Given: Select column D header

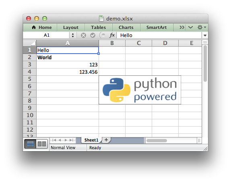Looking at the screenshot, I should (x=165, y=43).
